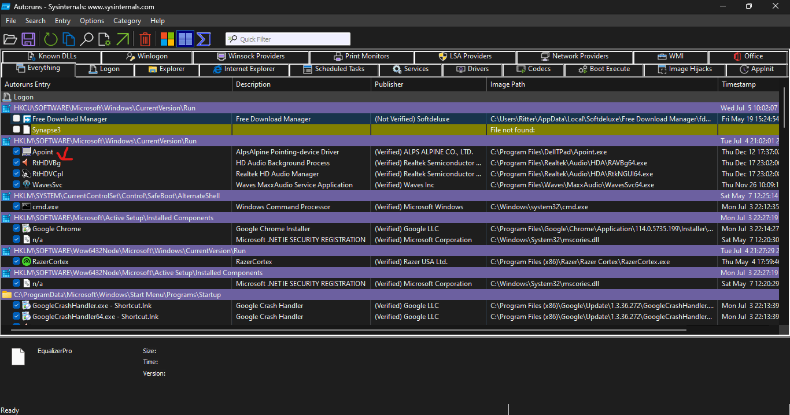Disable the WavesSvc checkbox
790x415 pixels.
coord(17,185)
